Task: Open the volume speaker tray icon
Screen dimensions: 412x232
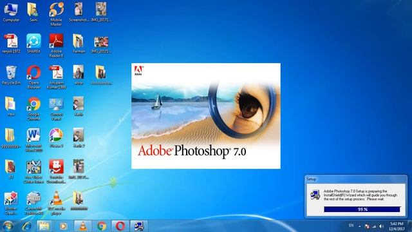Action: [x=381, y=226]
